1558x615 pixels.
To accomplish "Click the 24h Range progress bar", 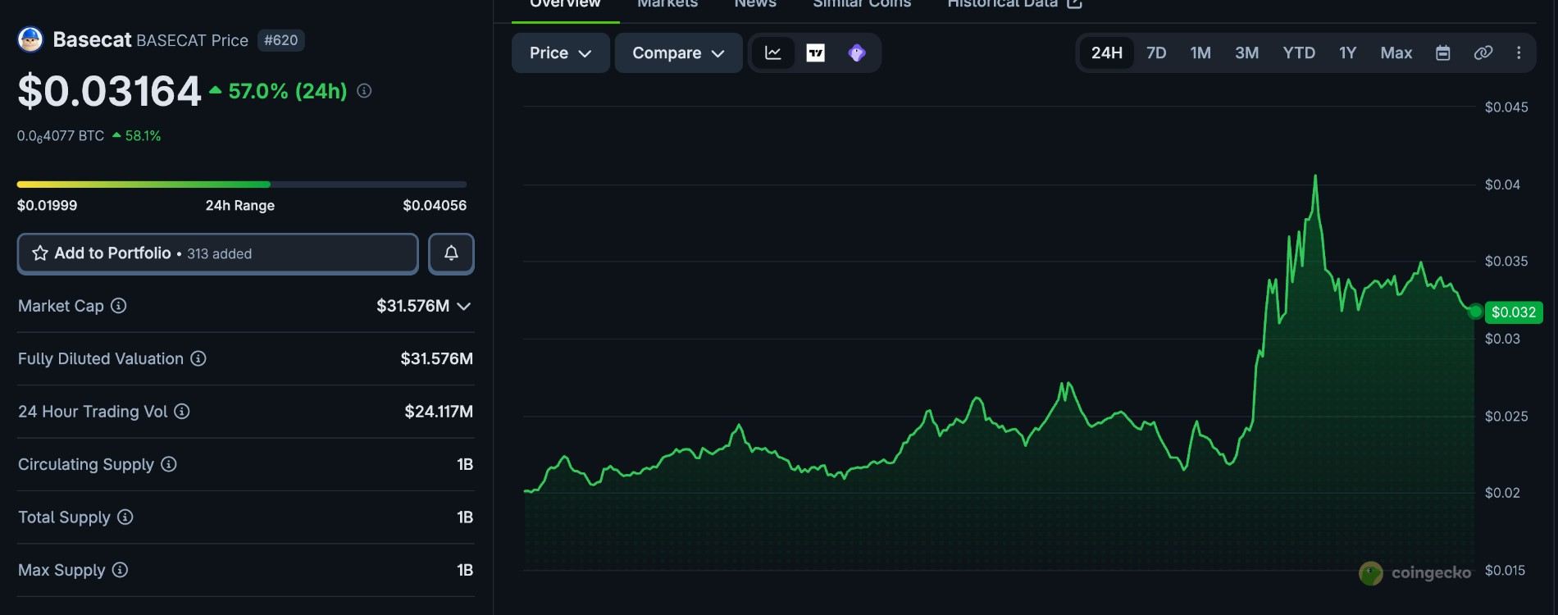I will [242, 184].
